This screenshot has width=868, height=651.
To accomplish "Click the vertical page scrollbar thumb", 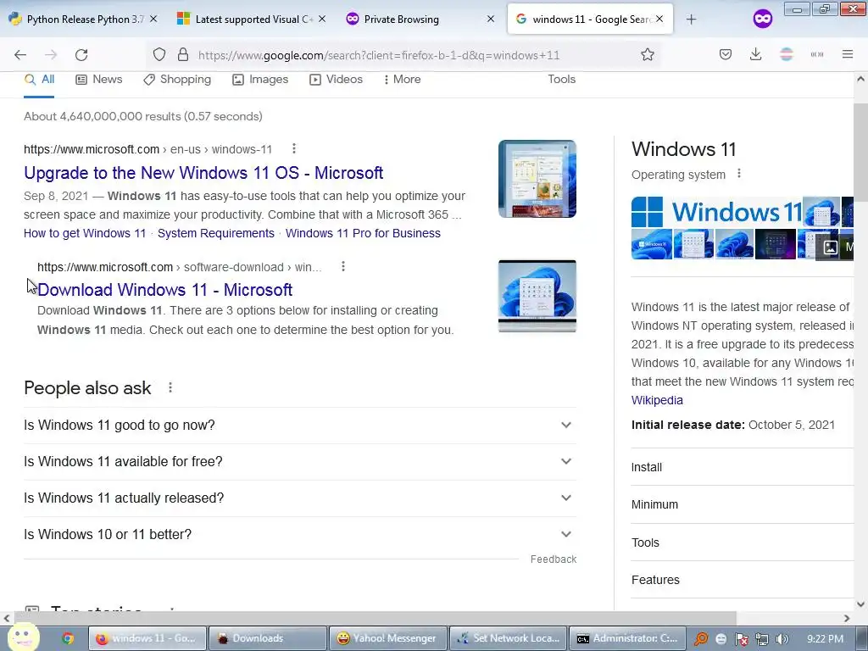I will tap(860, 151).
